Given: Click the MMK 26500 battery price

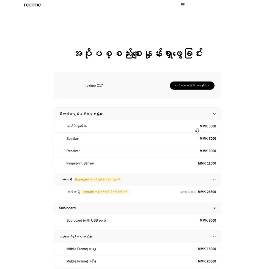Looking at the screenshot, I should click(x=207, y=192).
